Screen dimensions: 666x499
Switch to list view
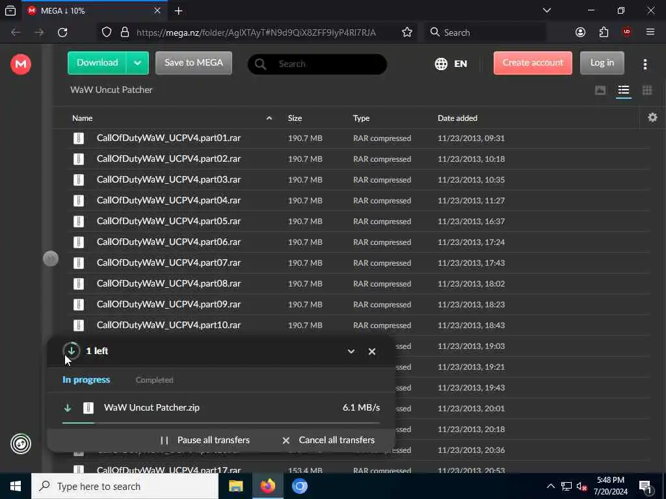click(x=623, y=90)
